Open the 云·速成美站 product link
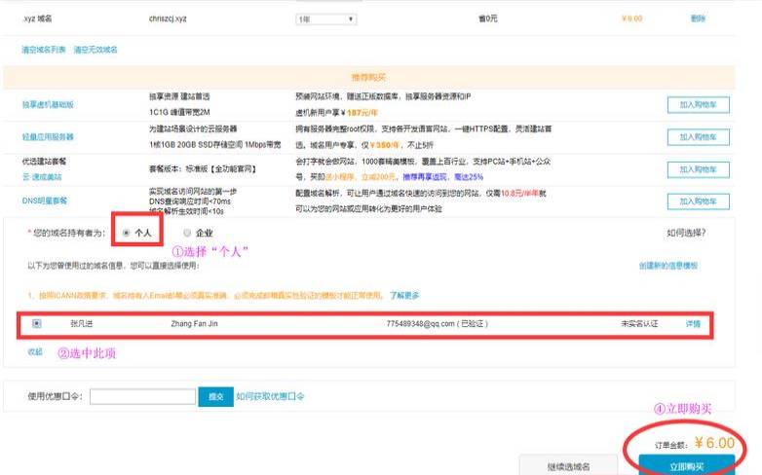 click(42, 177)
